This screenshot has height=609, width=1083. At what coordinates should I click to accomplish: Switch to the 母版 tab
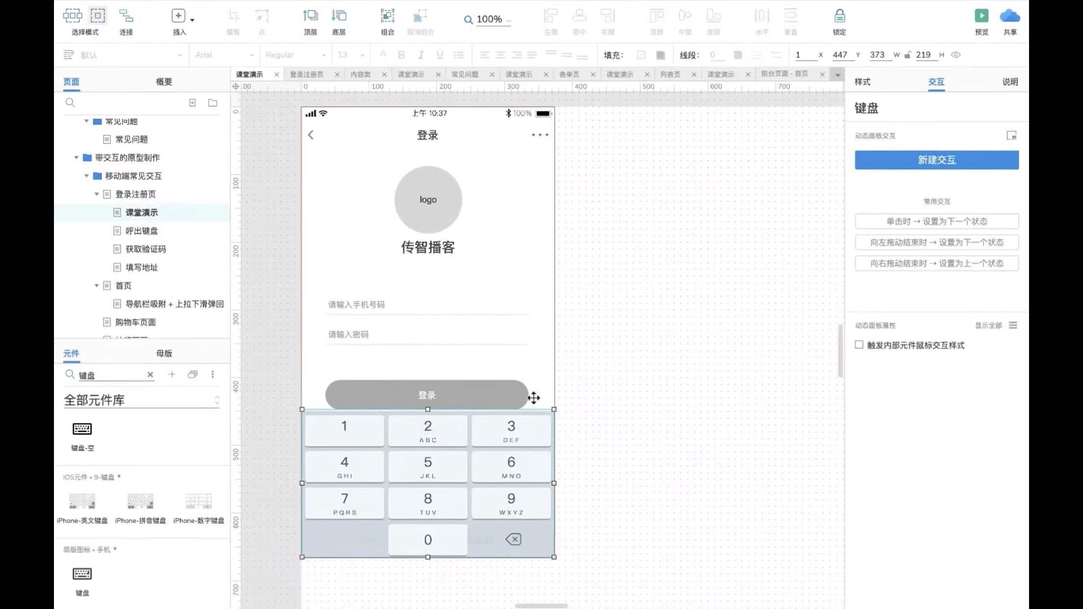point(164,353)
